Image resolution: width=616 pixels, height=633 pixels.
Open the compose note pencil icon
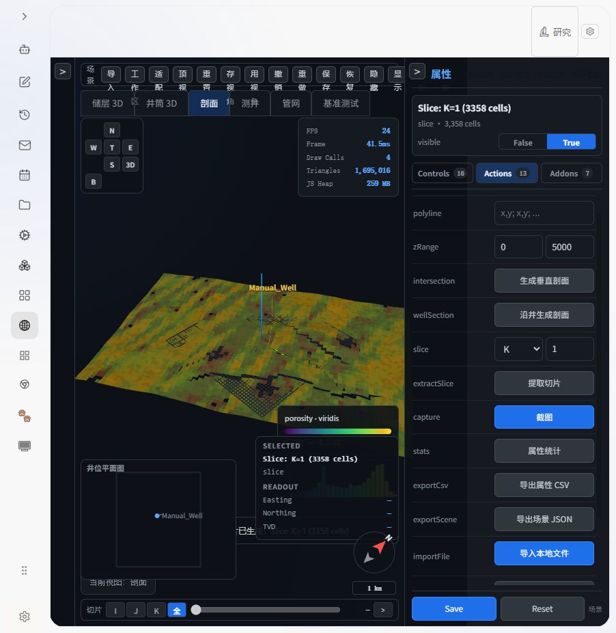click(25, 82)
